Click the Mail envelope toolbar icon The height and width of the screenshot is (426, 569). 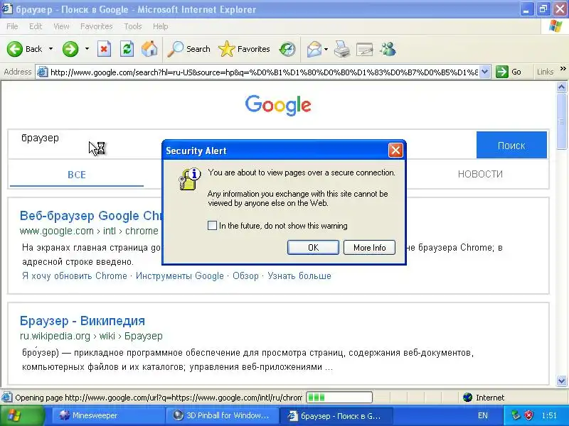point(314,49)
